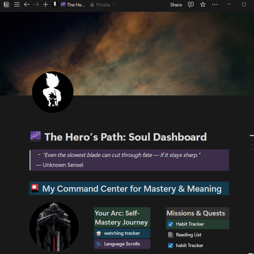Toggle the lowercase habit Tracker checkbox
This screenshot has height=254, width=254.
170,246
